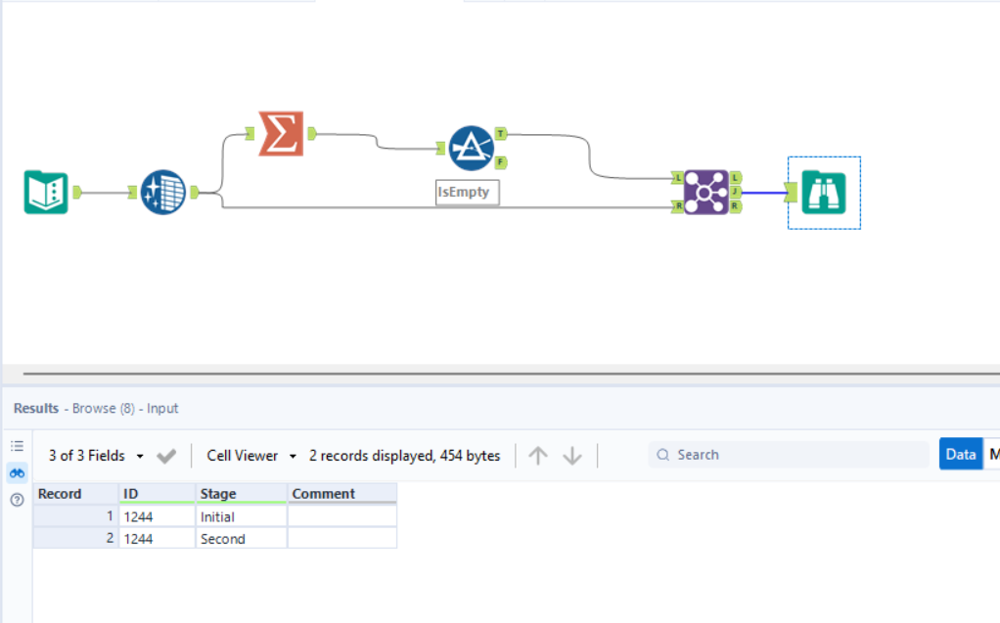Click the up arrow record navigation button
1000x623 pixels.
pyautogui.click(x=538, y=454)
